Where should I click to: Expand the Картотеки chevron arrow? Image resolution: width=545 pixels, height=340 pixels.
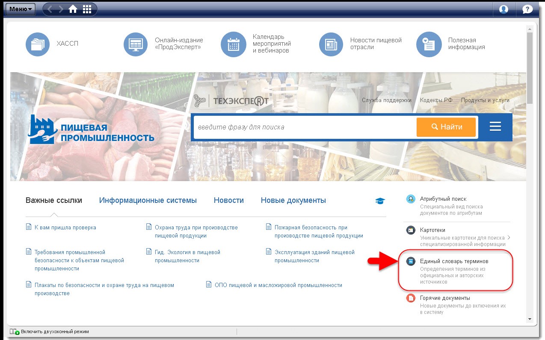click(509, 237)
